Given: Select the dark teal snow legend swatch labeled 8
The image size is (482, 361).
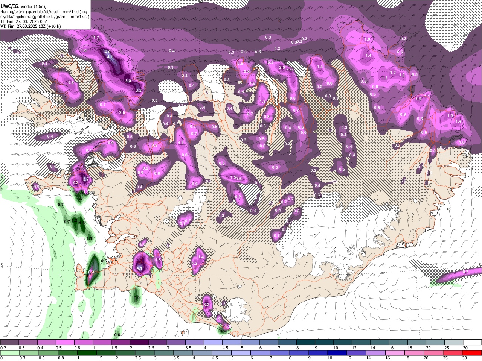Looking at the screenshot, I should (x=306, y=343).
